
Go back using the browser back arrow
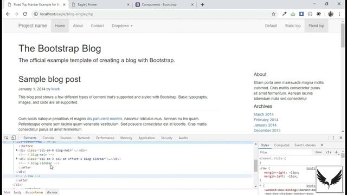(x=8, y=14)
